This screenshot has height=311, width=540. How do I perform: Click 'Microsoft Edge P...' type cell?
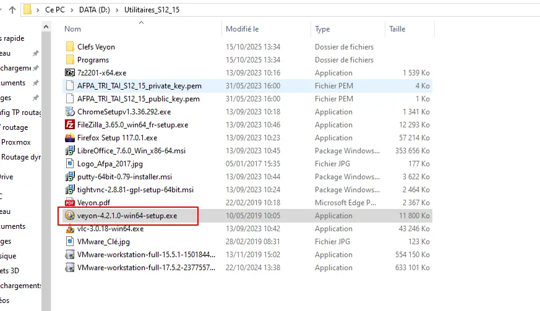[x=345, y=203]
